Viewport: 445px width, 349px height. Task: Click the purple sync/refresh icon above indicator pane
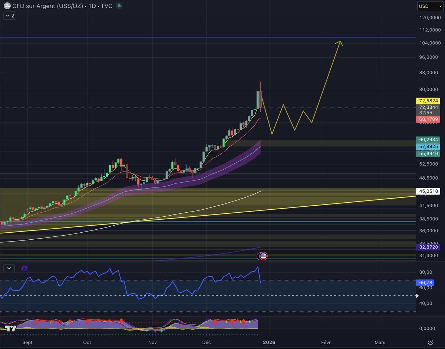point(24,268)
